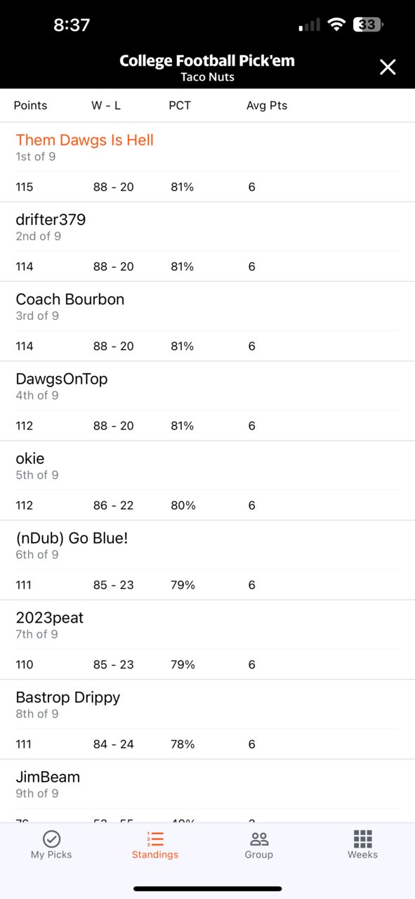Screen dimensions: 415x899
Task: Tap the battery indicator showing 33
Action: (x=369, y=25)
